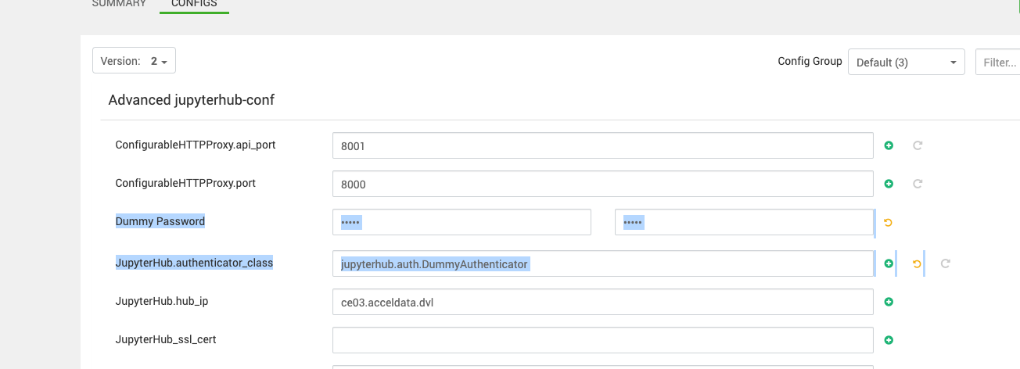Click green override icon for ConfigurableHTTPProxy.api_port
Viewport: 1020px width, 369px height.
click(889, 145)
